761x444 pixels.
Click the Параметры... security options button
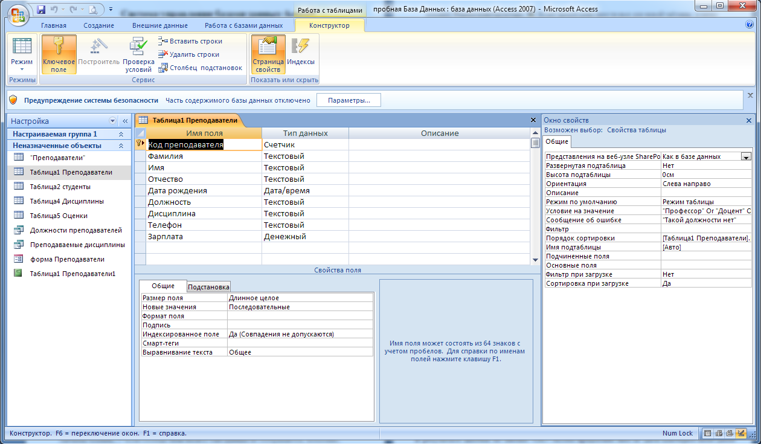pyautogui.click(x=349, y=100)
